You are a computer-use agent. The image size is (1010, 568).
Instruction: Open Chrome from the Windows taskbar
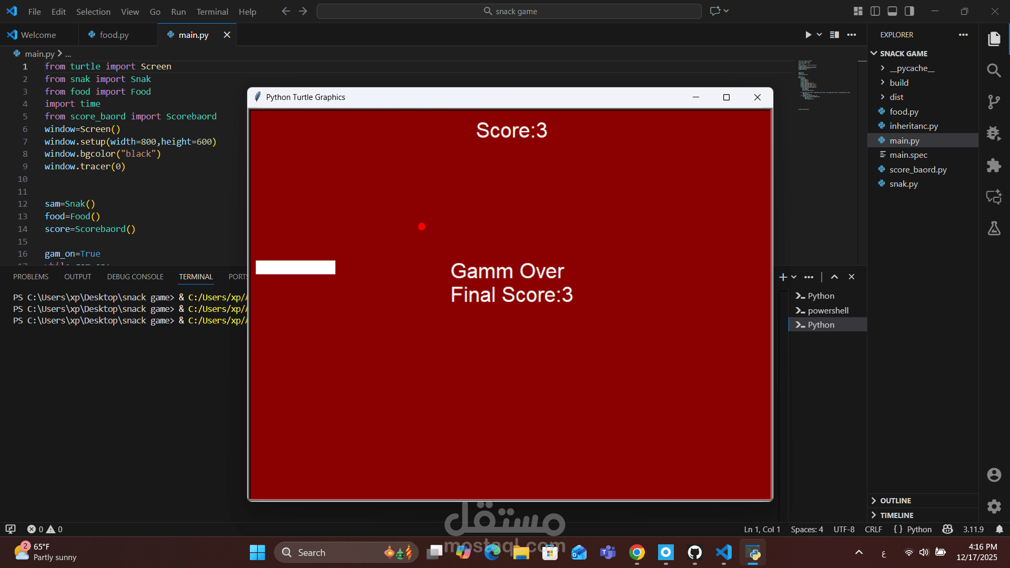(637, 552)
